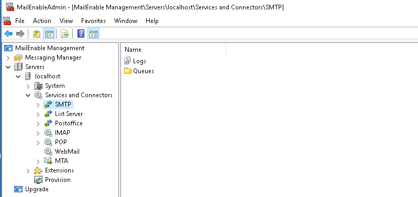Image resolution: width=418 pixels, height=197 pixels.
Task: Expand the IMAP node
Action: coord(38,133)
